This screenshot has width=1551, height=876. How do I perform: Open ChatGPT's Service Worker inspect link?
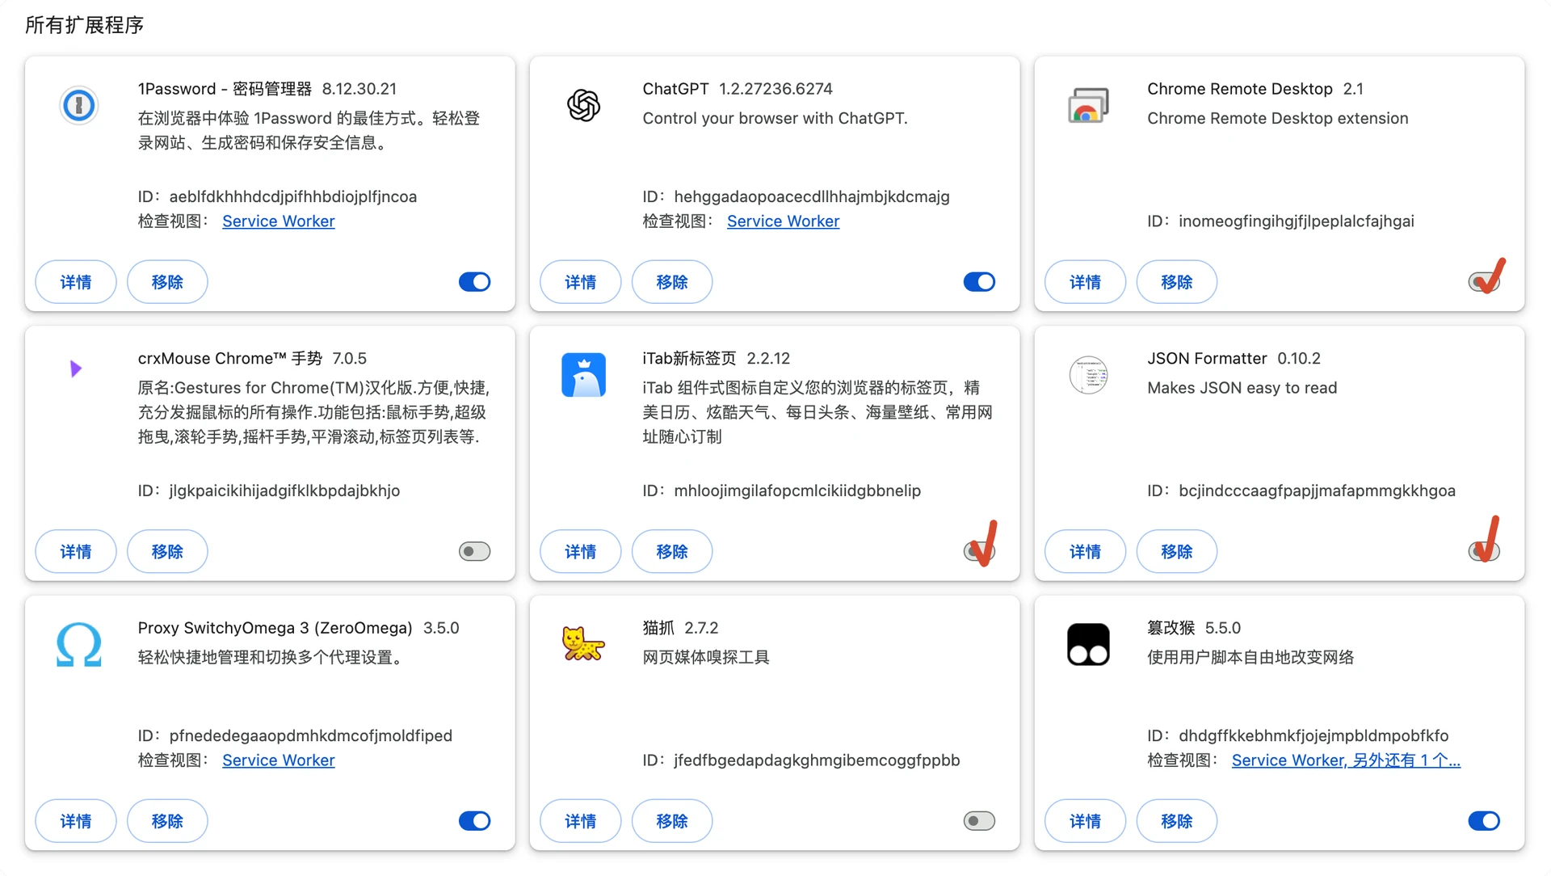tap(783, 221)
